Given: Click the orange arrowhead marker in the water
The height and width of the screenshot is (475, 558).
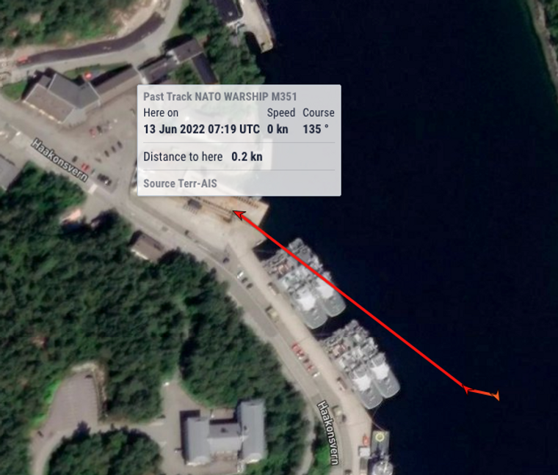Looking at the screenshot, I should (496, 395).
